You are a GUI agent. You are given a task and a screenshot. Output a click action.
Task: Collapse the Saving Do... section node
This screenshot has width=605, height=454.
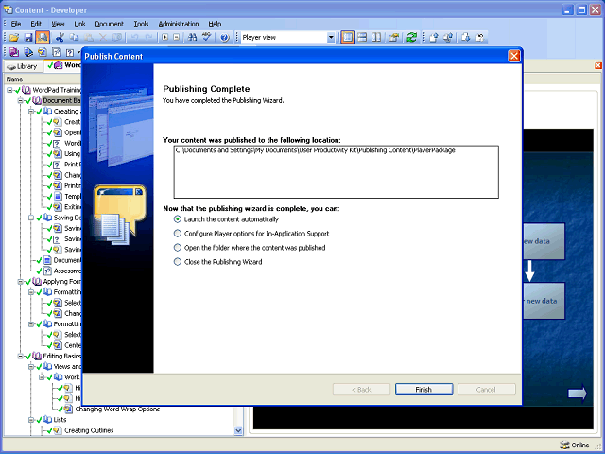click(x=31, y=218)
